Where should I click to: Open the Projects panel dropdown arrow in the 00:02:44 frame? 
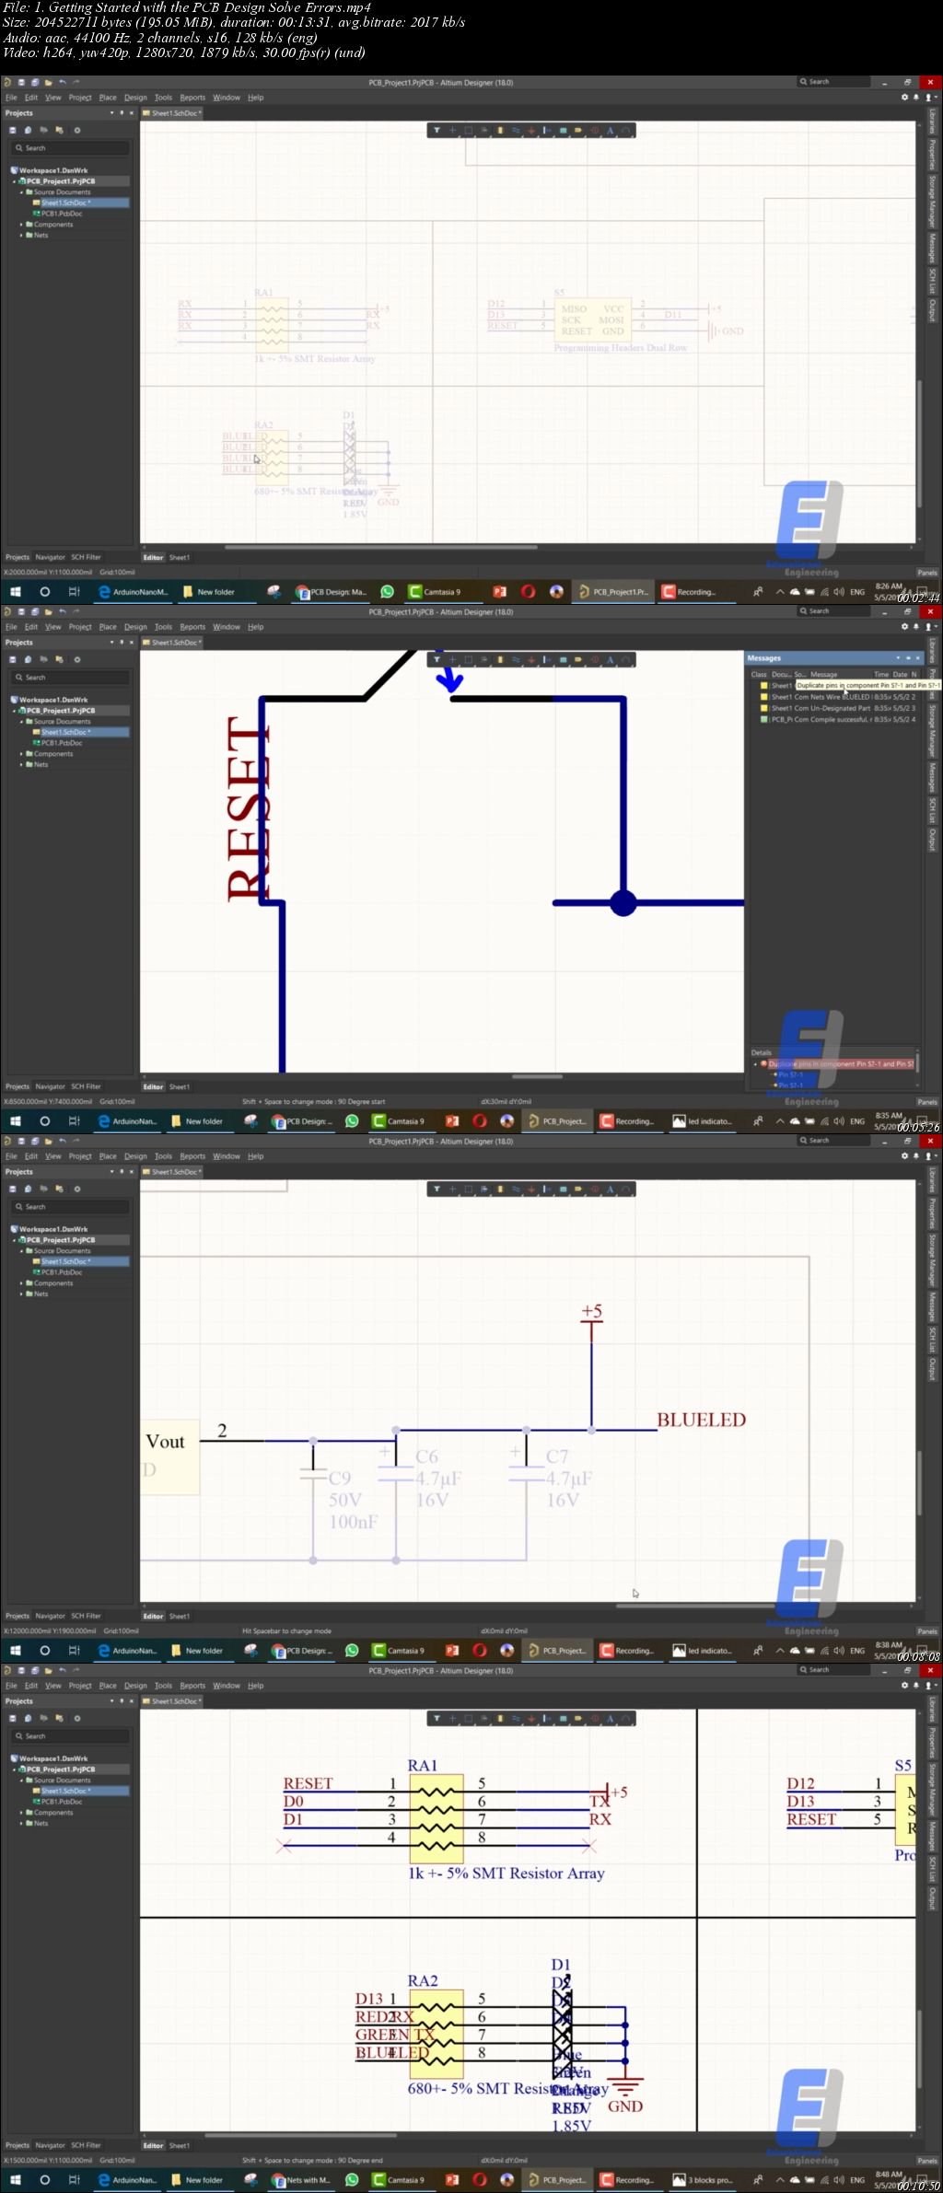tap(112, 113)
